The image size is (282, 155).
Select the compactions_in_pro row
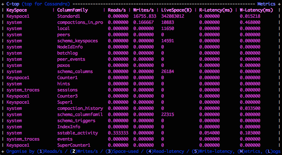pos(141,22)
